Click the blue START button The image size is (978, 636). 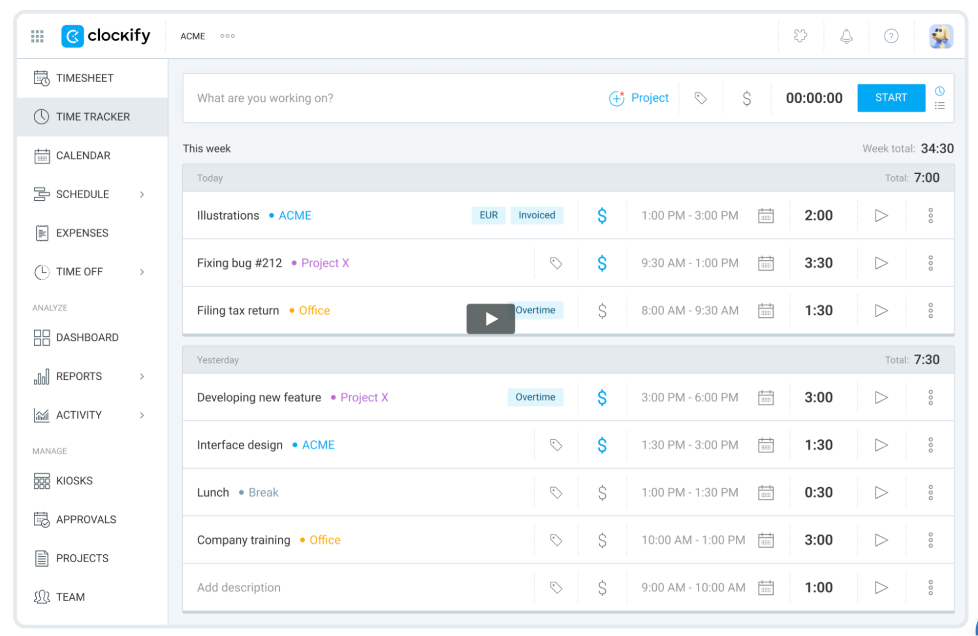click(891, 97)
